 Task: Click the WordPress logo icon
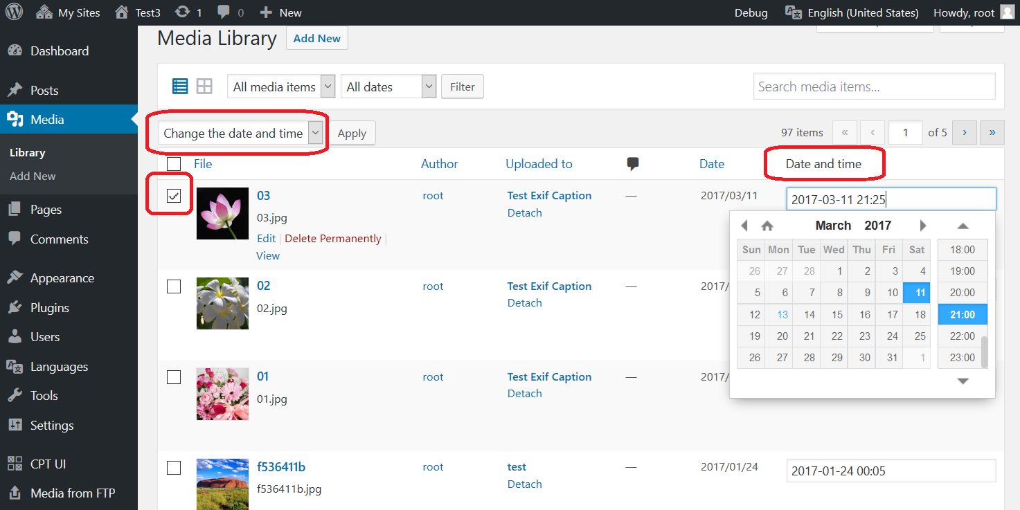tap(14, 12)
